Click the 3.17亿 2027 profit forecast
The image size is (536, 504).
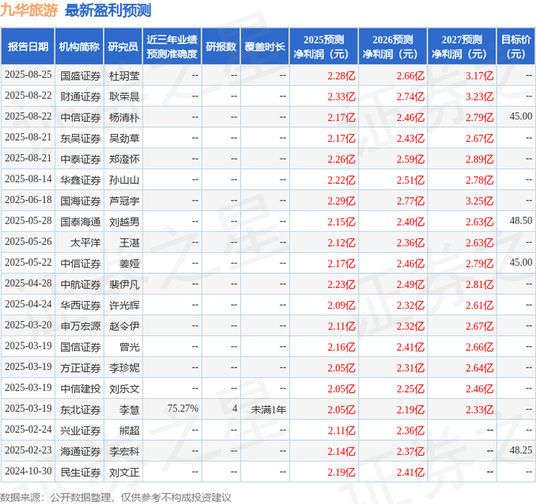tap(479, 76)
